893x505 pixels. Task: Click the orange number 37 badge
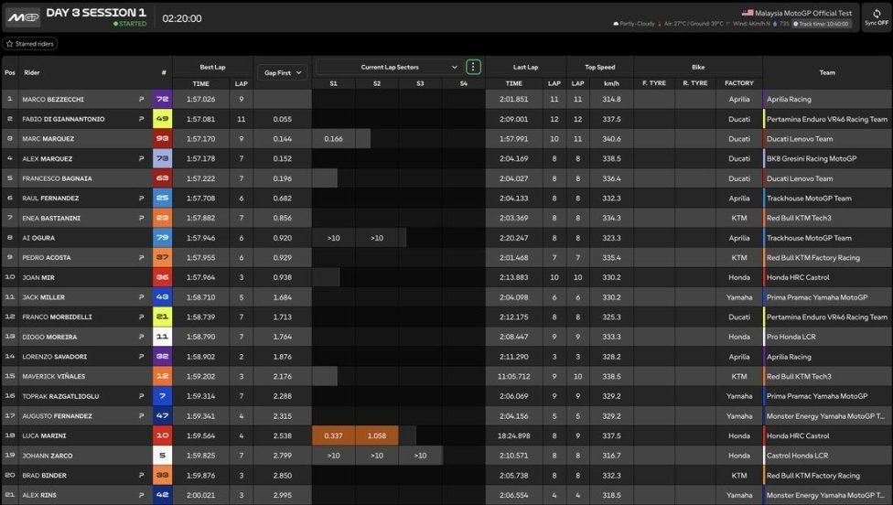pos(162,257)
